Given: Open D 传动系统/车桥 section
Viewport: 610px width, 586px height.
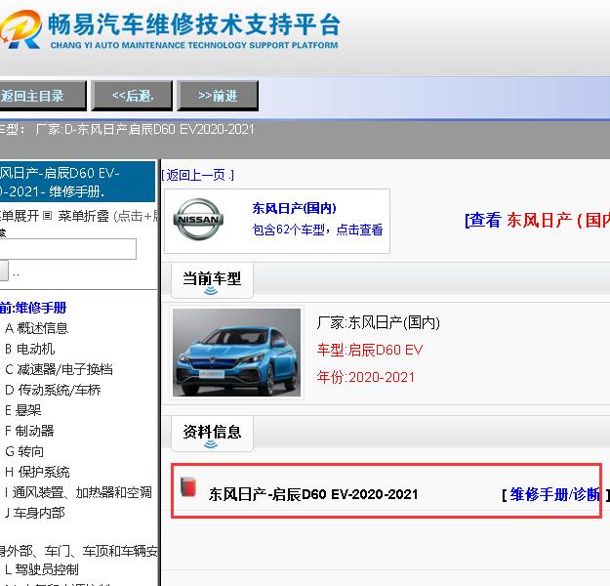Looking at the screenshot, I should point(53,390).
